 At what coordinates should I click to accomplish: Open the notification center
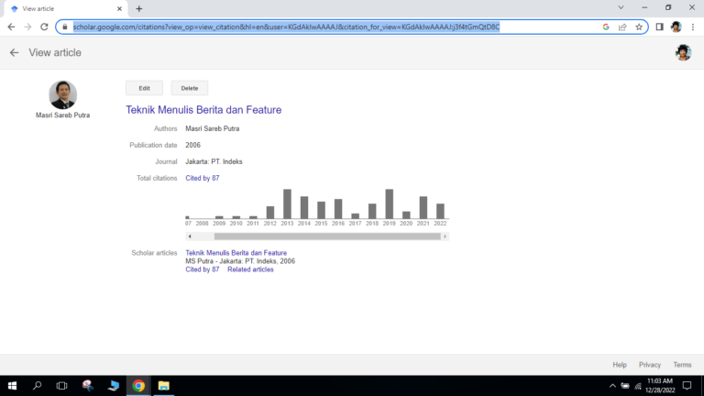click(x=687, y=386)
